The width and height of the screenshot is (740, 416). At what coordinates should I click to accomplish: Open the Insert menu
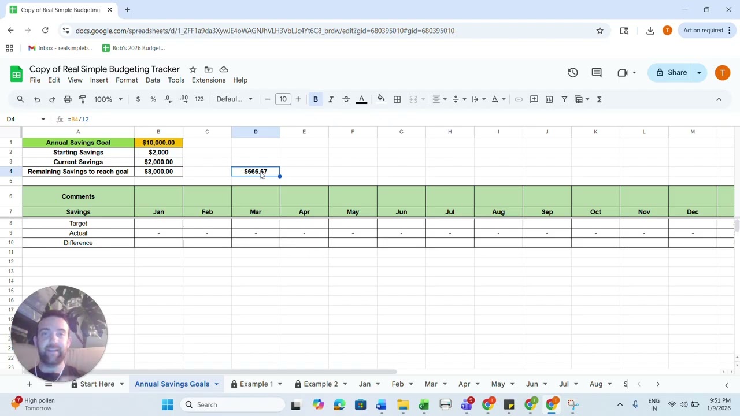[99, 80]
